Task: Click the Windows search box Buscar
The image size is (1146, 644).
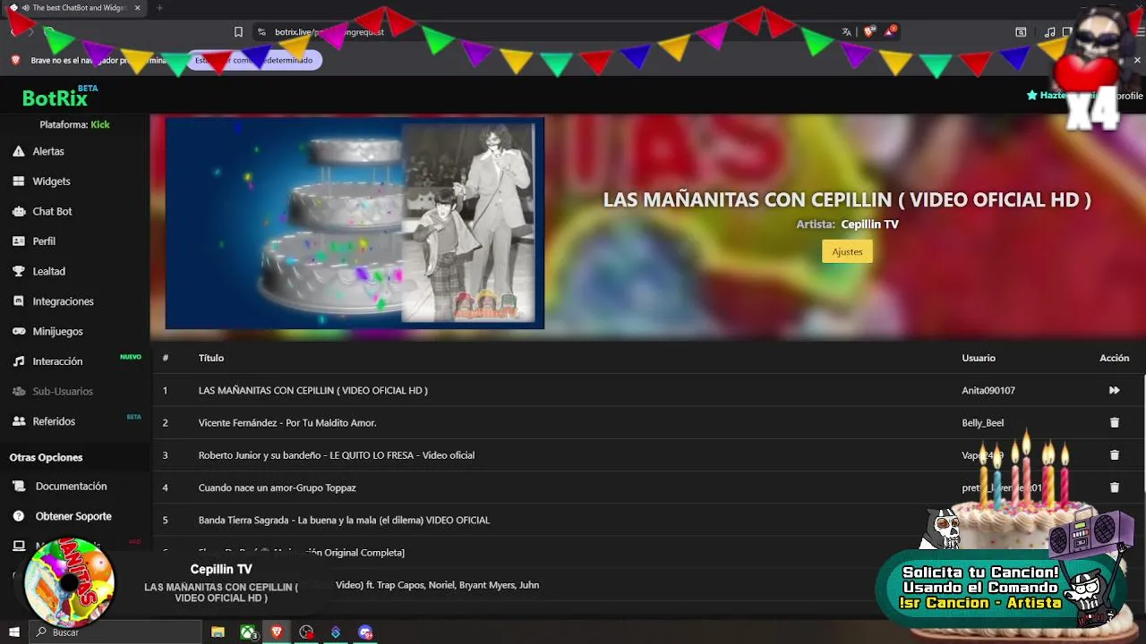Action: click(x=115, y=632)
